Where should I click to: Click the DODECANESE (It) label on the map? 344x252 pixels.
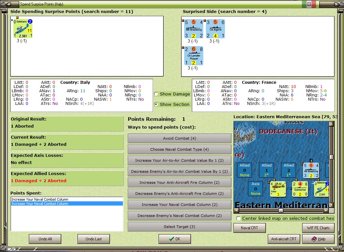288,132
